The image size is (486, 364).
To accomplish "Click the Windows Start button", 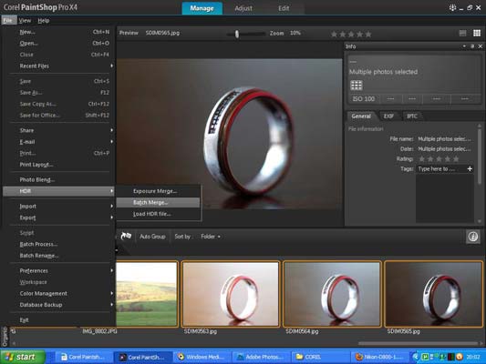I will (23, 357).
